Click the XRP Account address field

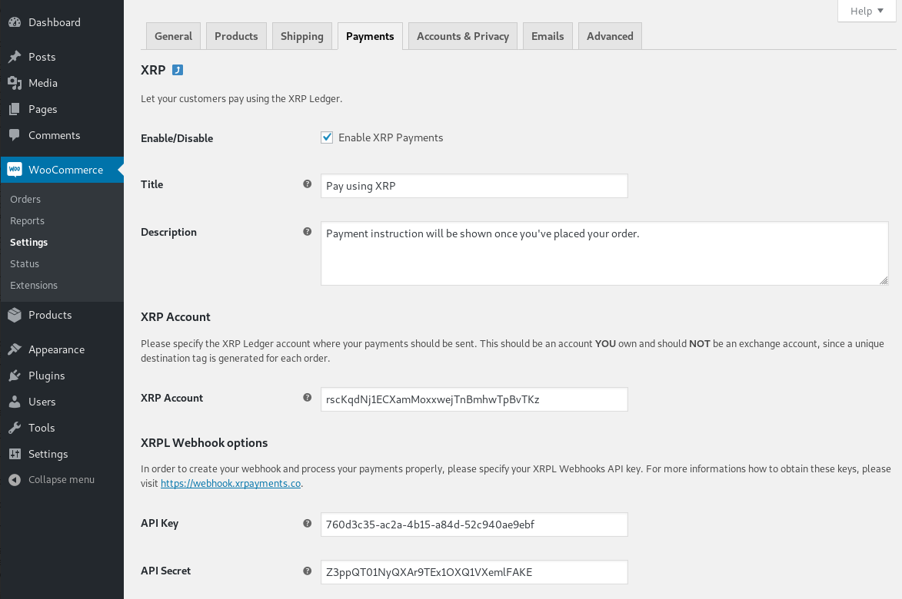tap(474, 399)
